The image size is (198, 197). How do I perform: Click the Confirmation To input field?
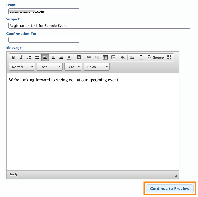click(44, 40)
